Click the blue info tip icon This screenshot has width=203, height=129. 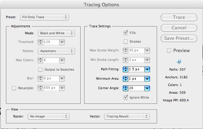[x=179, y=61]
